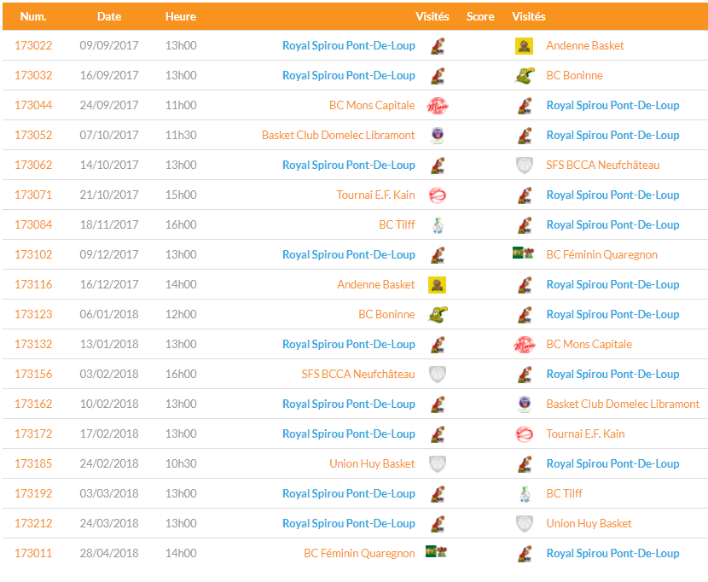The image size is (708, 582).
Task: Click the Royal Spirou logo in match 173044
Action: (525, 105)
